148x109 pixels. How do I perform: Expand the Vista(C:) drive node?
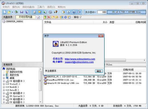click(4, 84)
